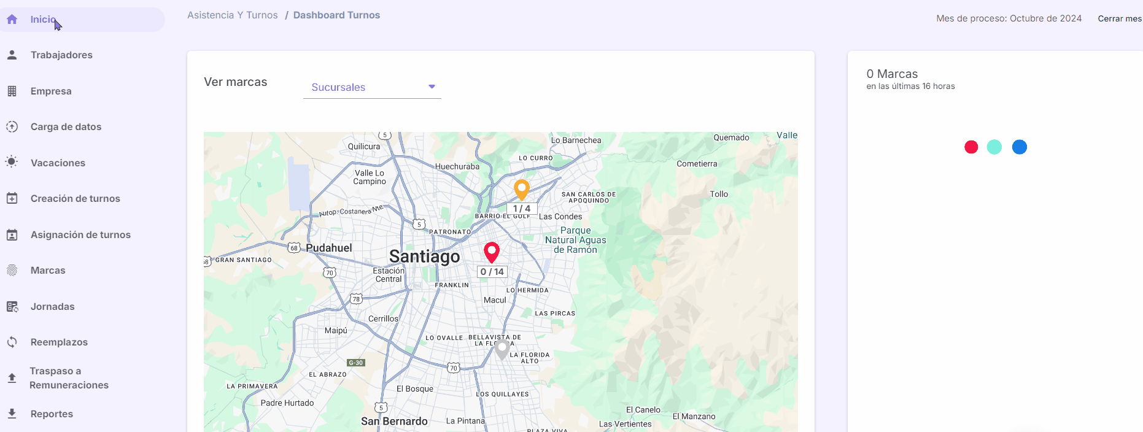The width and height of the screenshot is (1143, 432).
Task: Click the Pudahuel label on the map
Action: [x=329, y=248]
